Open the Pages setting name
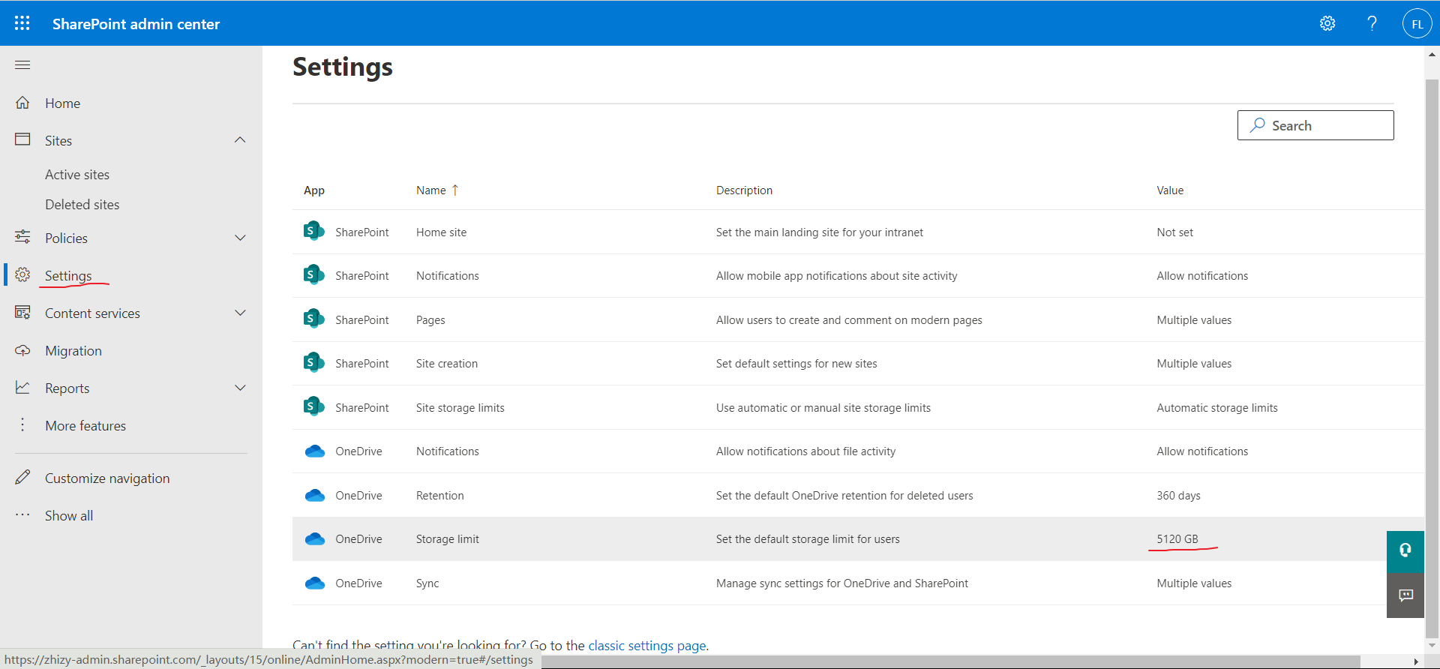This screenshot has width=1440, height=669. pos(430,320)
